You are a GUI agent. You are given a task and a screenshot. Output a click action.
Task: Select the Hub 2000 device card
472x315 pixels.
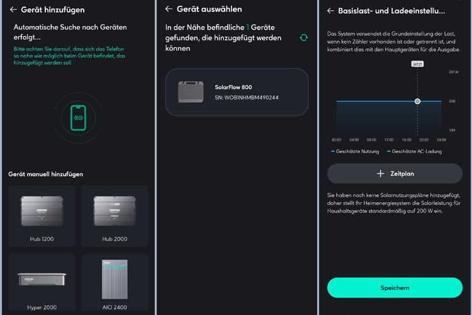[115, 216]
